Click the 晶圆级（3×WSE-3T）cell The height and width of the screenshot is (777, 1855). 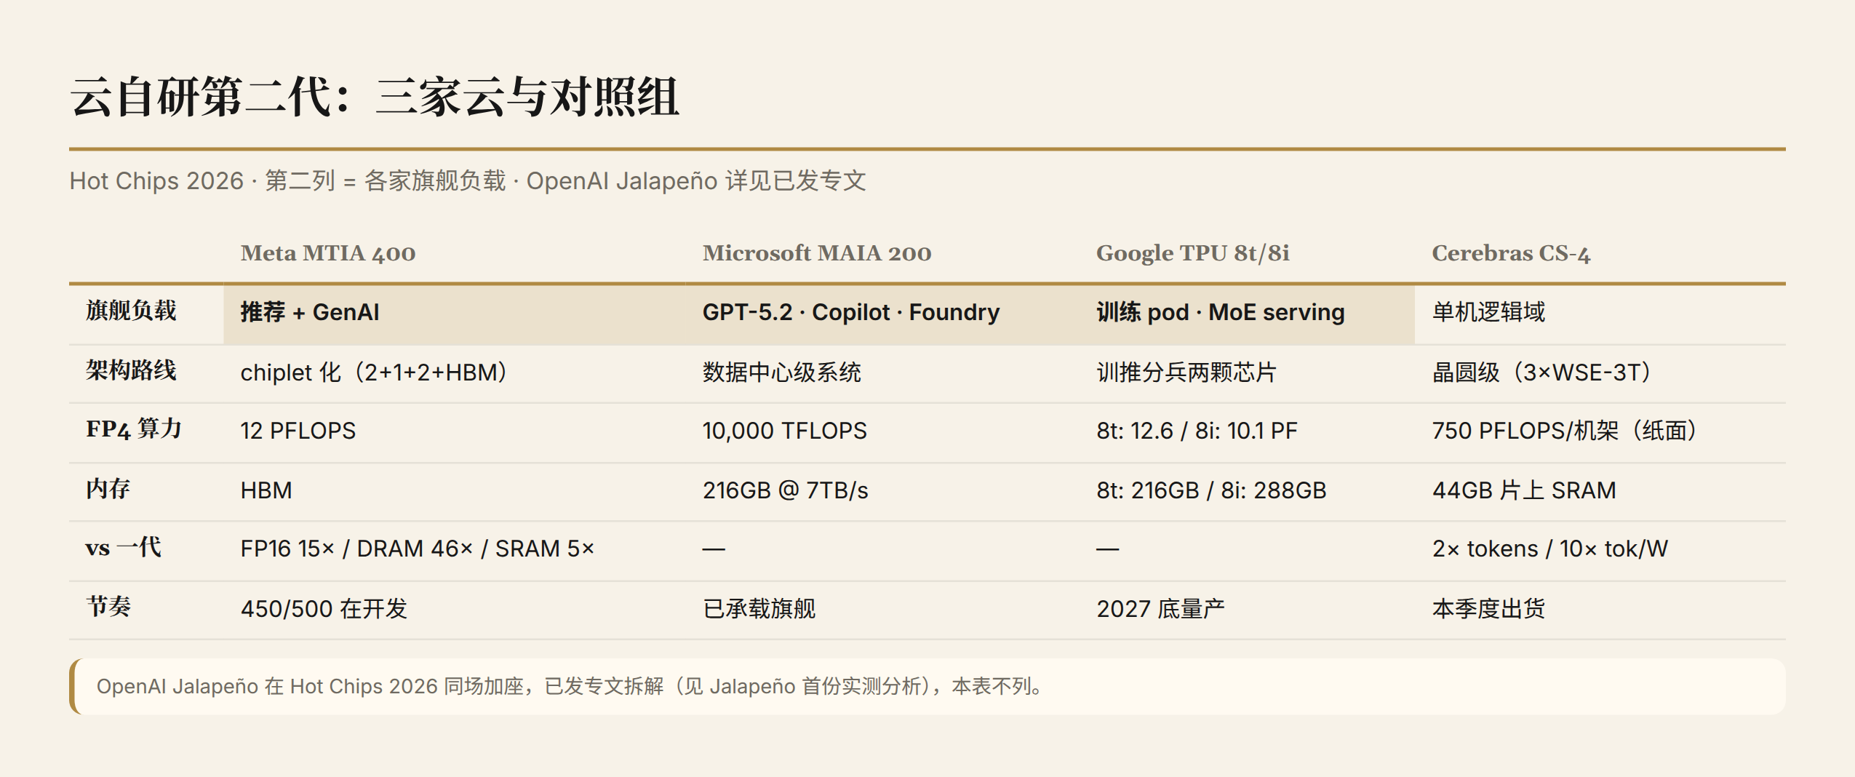[1600, 373]
